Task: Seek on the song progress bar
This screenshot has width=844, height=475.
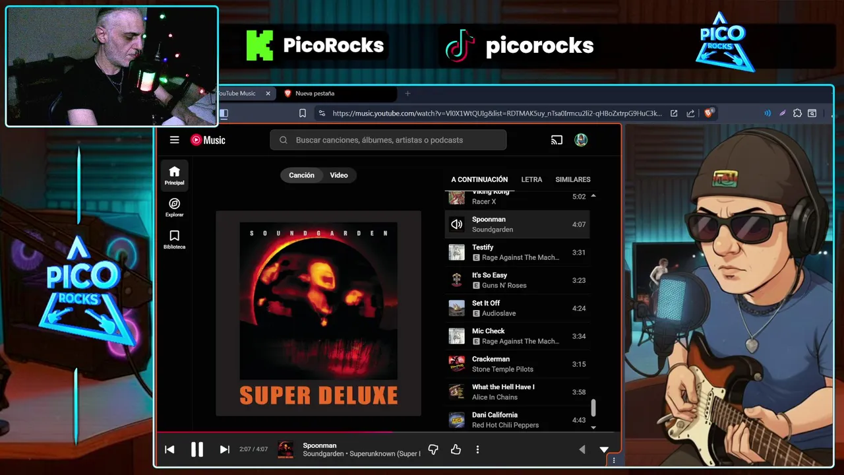Action: pyautogui.click(x=388, y=433)
